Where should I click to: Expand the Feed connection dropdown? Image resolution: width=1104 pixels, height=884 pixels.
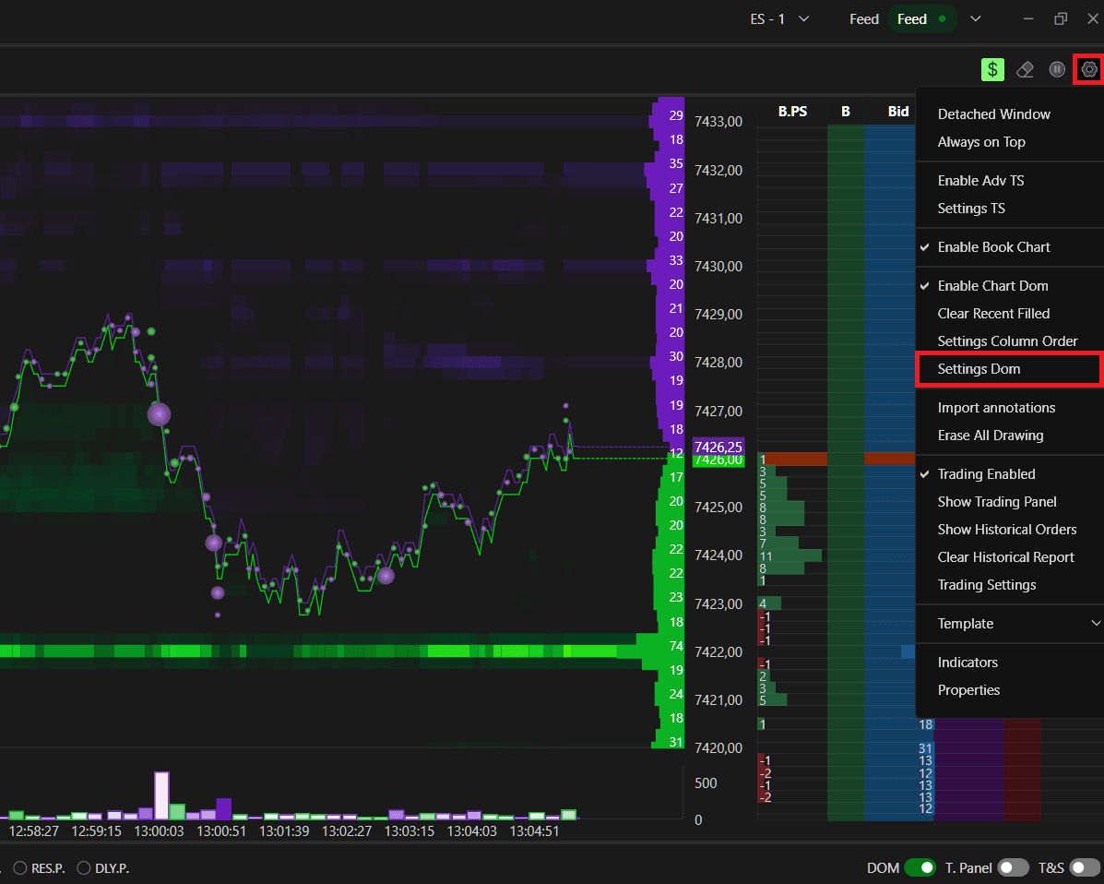pos(975,19)
